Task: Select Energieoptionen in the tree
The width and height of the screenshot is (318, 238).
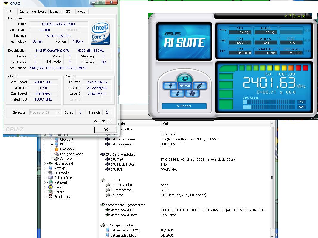Action: (72, 154)
